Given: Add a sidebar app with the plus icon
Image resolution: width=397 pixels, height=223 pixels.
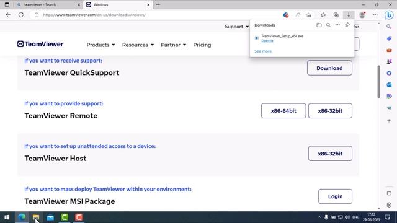Looking at the screenshot, I should (x=389, y=121).
